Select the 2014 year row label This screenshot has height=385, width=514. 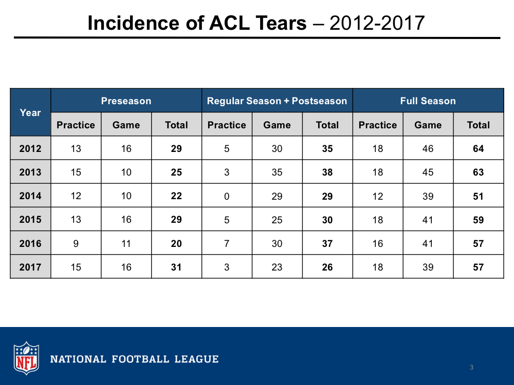pos(30,196)
